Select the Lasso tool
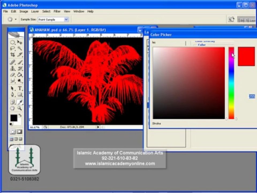 pos(13,49)
